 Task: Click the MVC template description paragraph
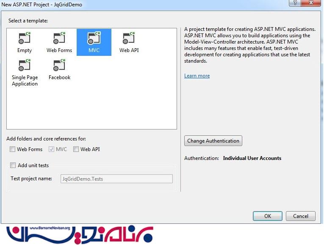point(250,45)
